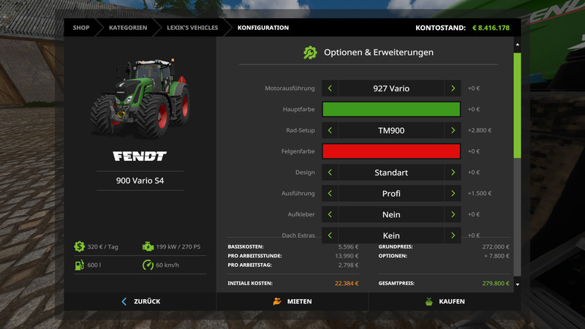Switch to next Rad-Setup option

tap(453, 131)
